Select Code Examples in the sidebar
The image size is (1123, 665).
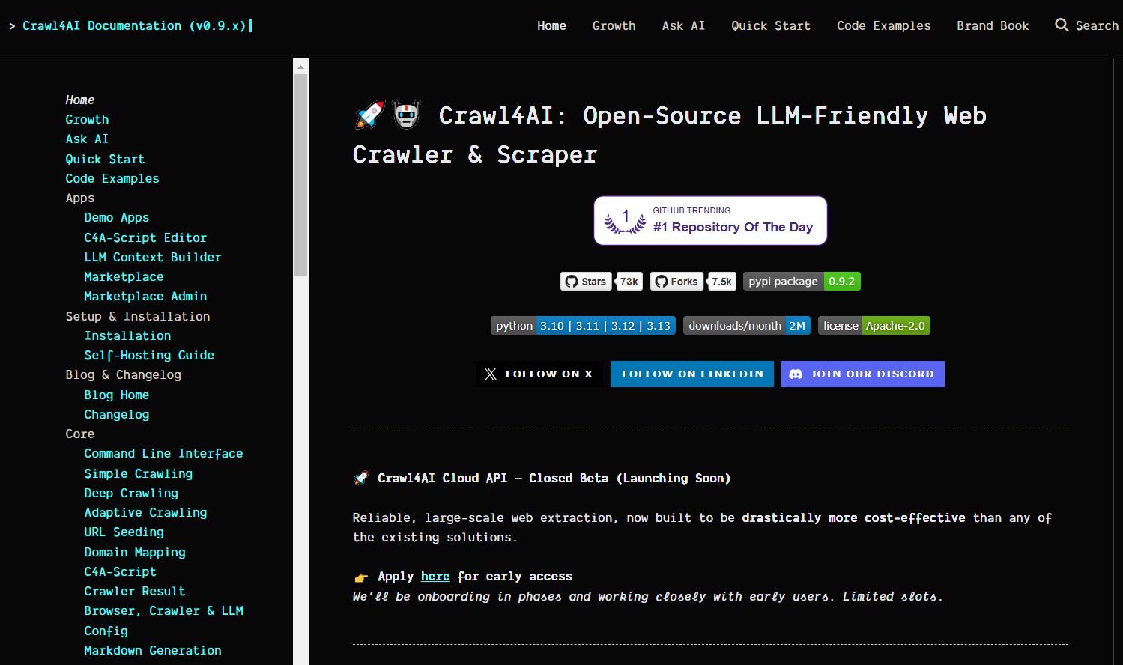tap(112, 178)
